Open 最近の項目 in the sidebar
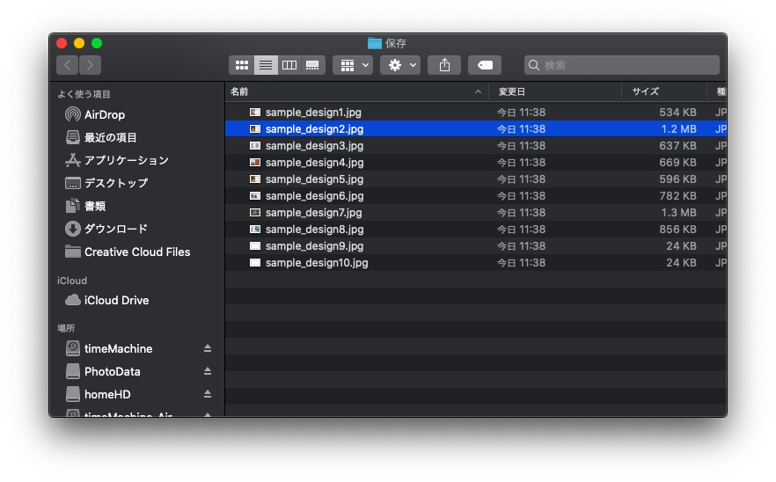The height and width of the screenshot is (482, 776). tap(110, 137)
